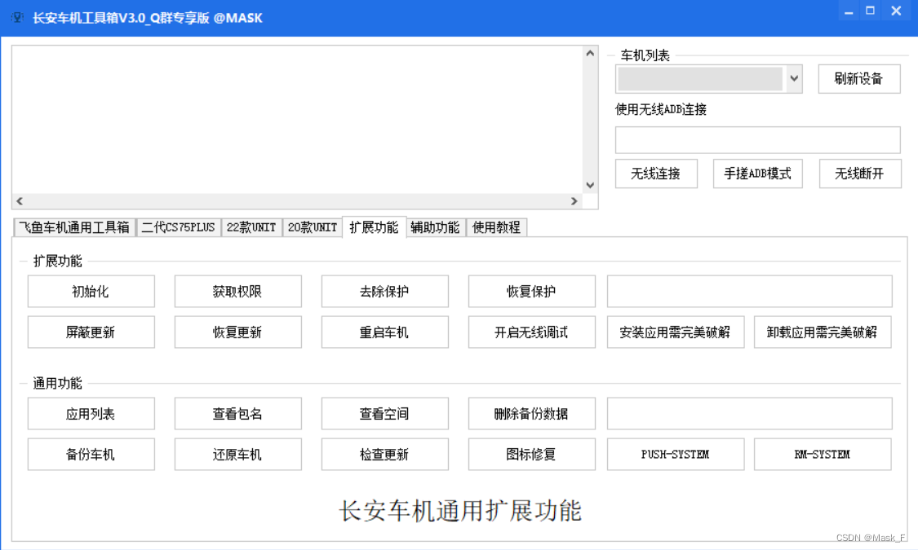
Task: Click the 刷新设备 button
Action: pyautogui.click(x=859, y=79)
